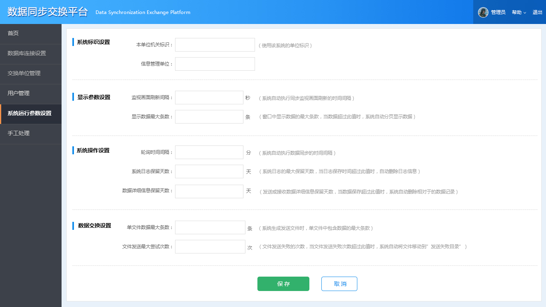Open 数据库连接设置 in the sidebar
The height and width of the screenshot is (307, 546).
[31, 54]
